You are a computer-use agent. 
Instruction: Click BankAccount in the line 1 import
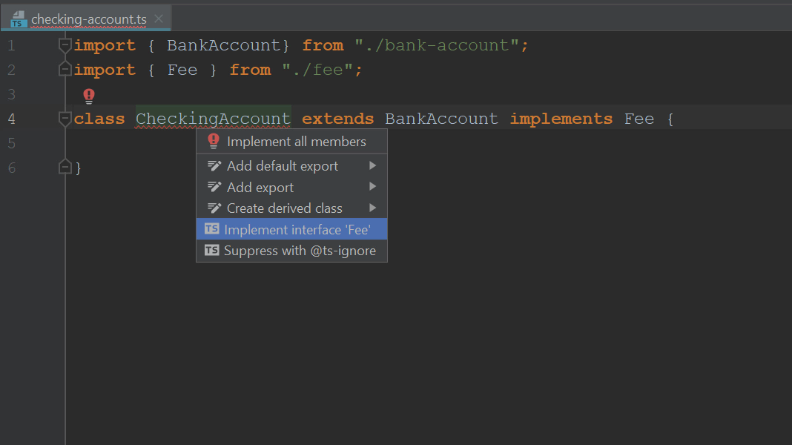[224, 45]
